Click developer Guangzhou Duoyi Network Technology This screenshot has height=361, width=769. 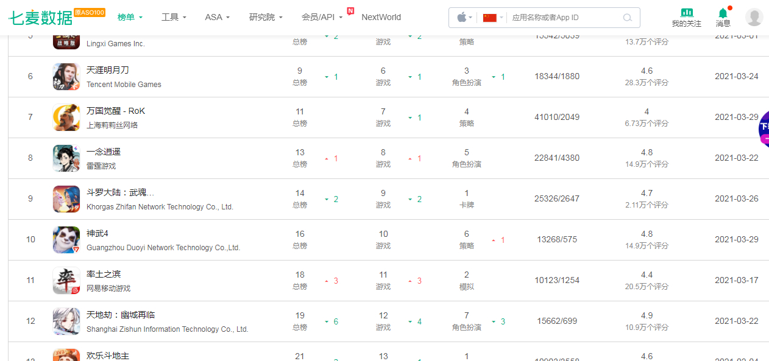[163, 248]
